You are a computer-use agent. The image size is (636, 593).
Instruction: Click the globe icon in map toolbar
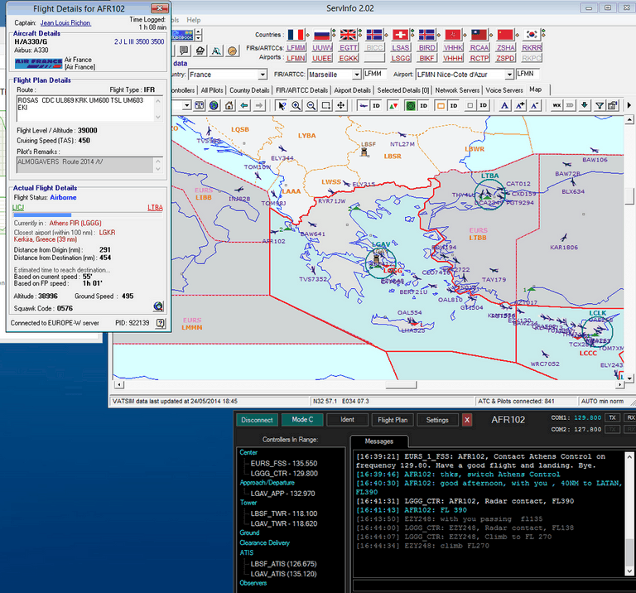click(x=214, y=106)
